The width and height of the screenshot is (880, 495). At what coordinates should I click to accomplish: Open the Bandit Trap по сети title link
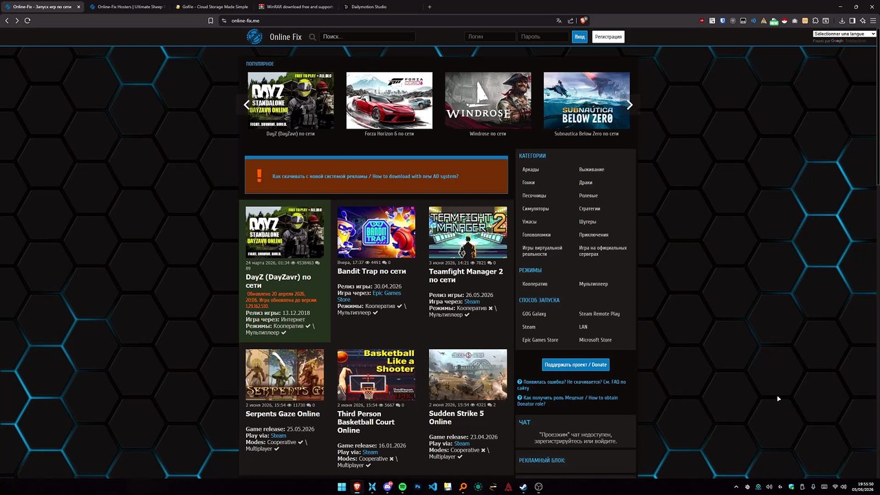372,272
